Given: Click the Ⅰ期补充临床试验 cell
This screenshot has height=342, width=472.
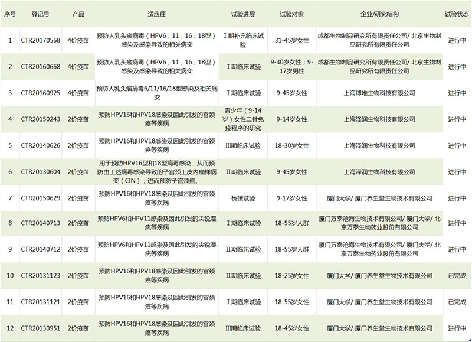Looking at the screenshot, I should pyautogui.click(x=243, y=40).
